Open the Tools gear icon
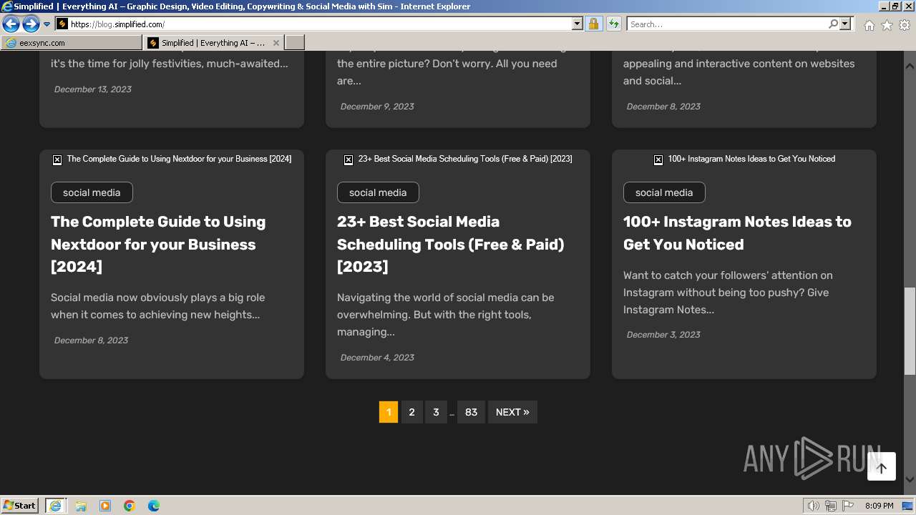The width and height of the screenshot is (916, 515). point(905,25)
